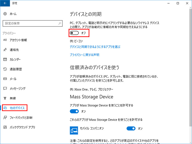Open フィードバックと診断 section

tap(21, 118)
